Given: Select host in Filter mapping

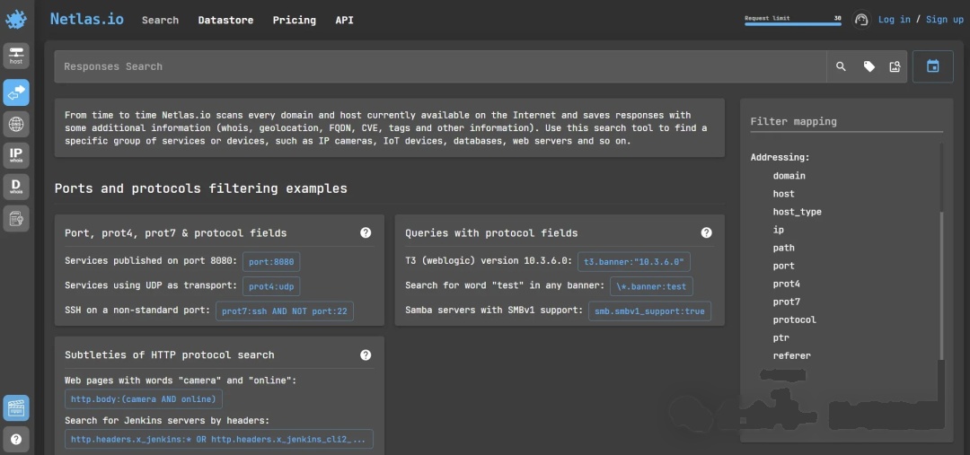Looking at the screenshot, I should pyautogui.click(x=784, y=194).
